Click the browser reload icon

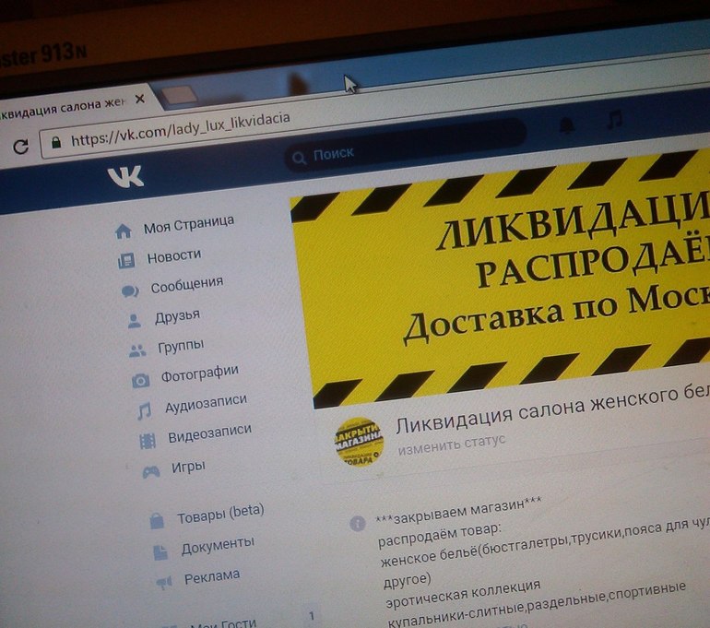[x=20, y=146]
